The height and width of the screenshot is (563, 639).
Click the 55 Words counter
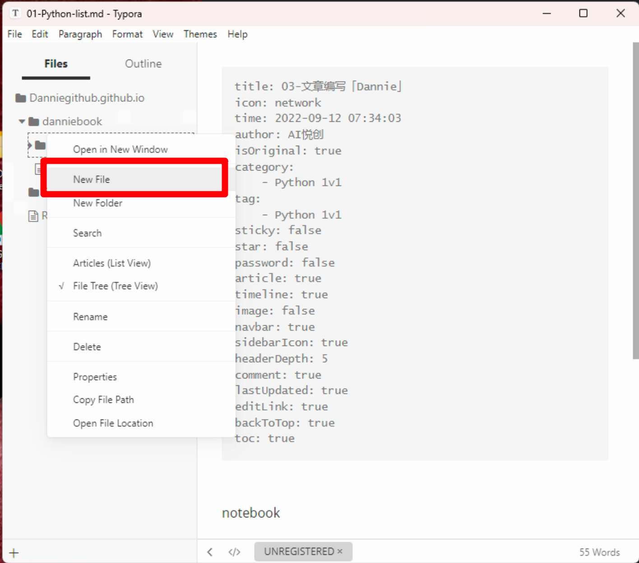(599, 552)
